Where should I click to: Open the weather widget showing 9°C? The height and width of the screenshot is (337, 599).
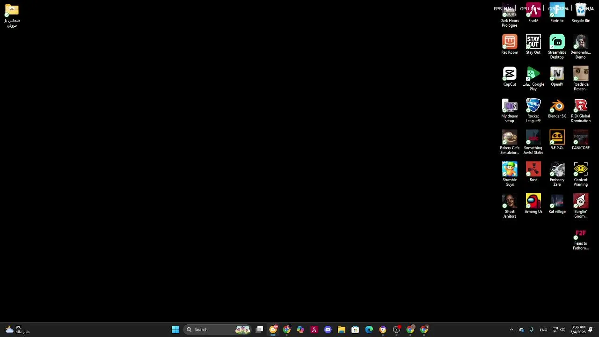pos(17,330)
